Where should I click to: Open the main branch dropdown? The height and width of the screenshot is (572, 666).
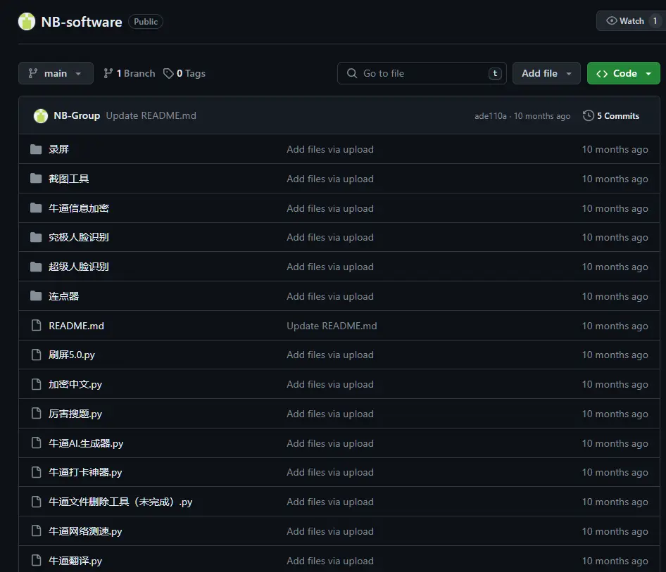[56, 73]
